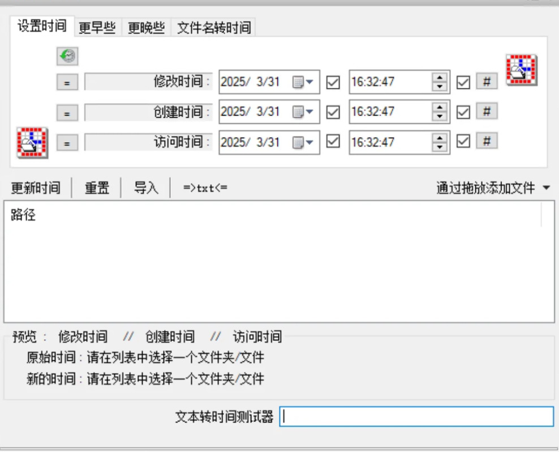The height and width of the screenshot is (452, 559).
Task: Toggle the 修改时间 date checkbox
Action: tap(333, 83)
